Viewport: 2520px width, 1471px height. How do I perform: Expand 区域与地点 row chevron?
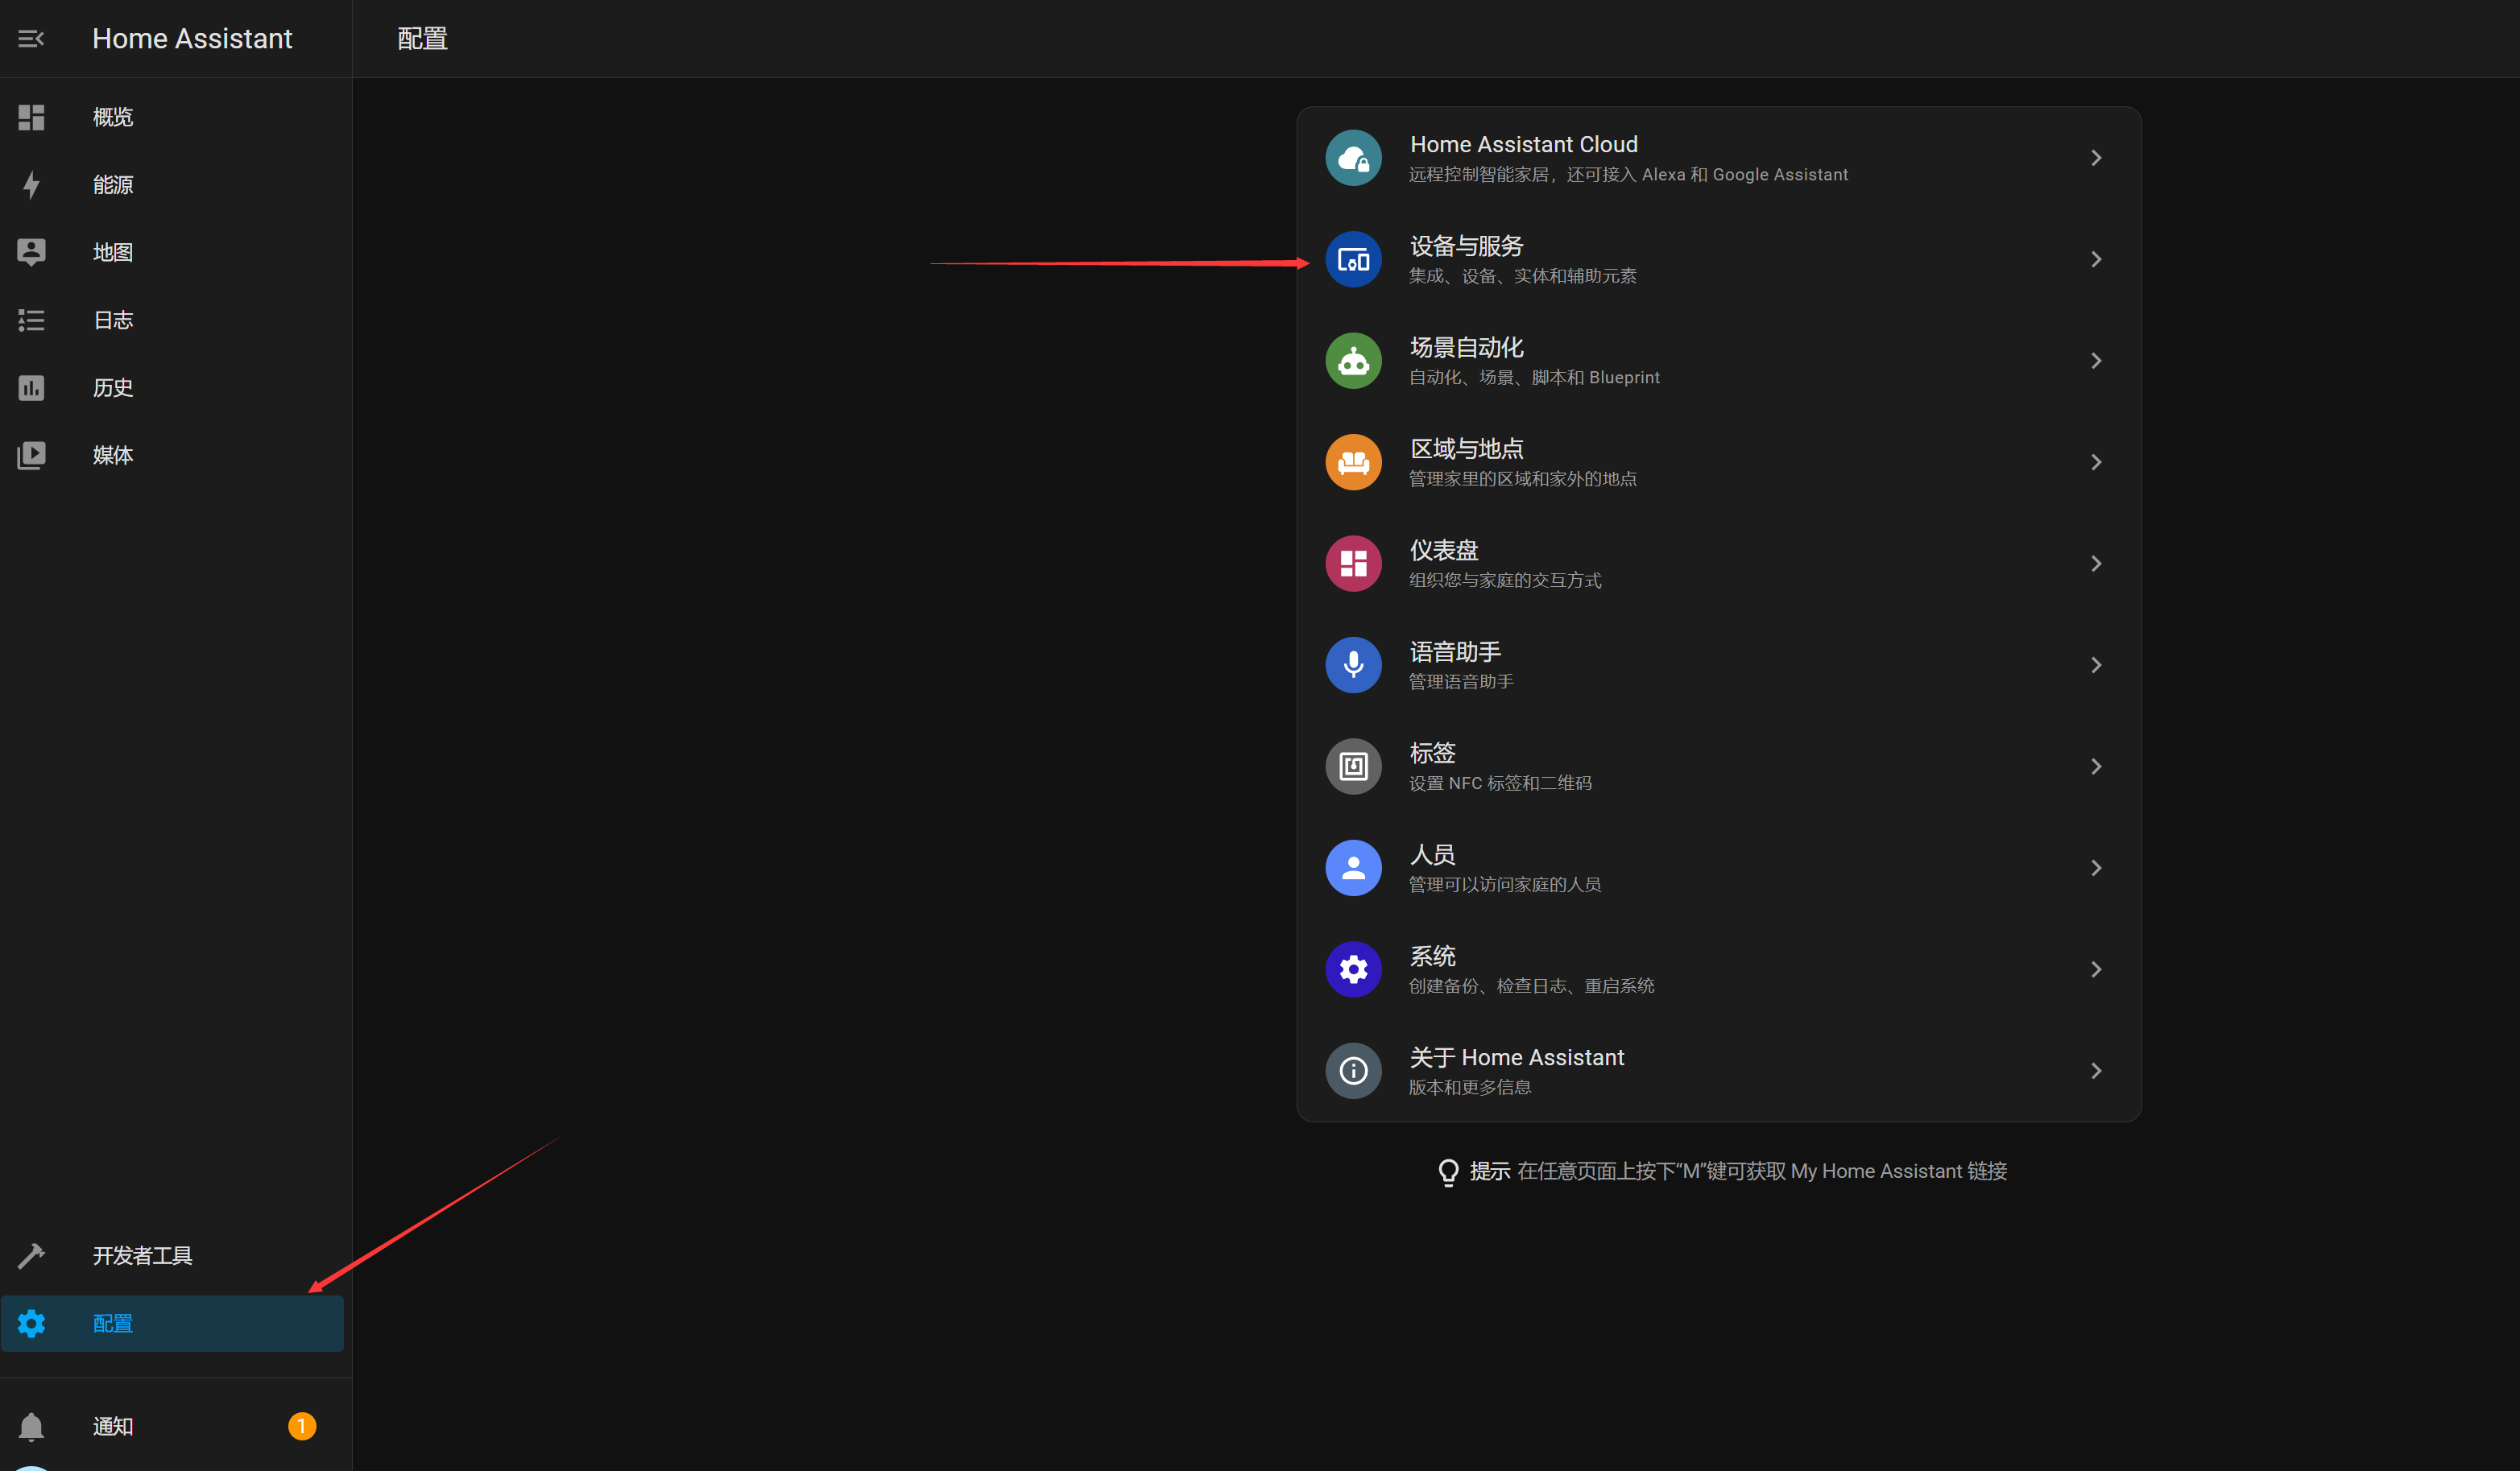[2096, 462]
